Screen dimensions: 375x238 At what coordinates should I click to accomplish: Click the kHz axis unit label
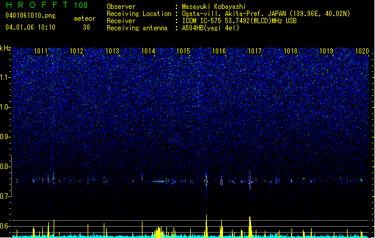pos(5,48)
